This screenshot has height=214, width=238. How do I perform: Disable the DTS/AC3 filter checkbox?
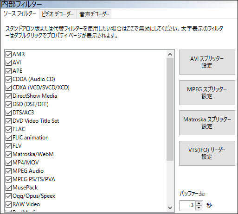pyautogui.click(x=8, y=113)
